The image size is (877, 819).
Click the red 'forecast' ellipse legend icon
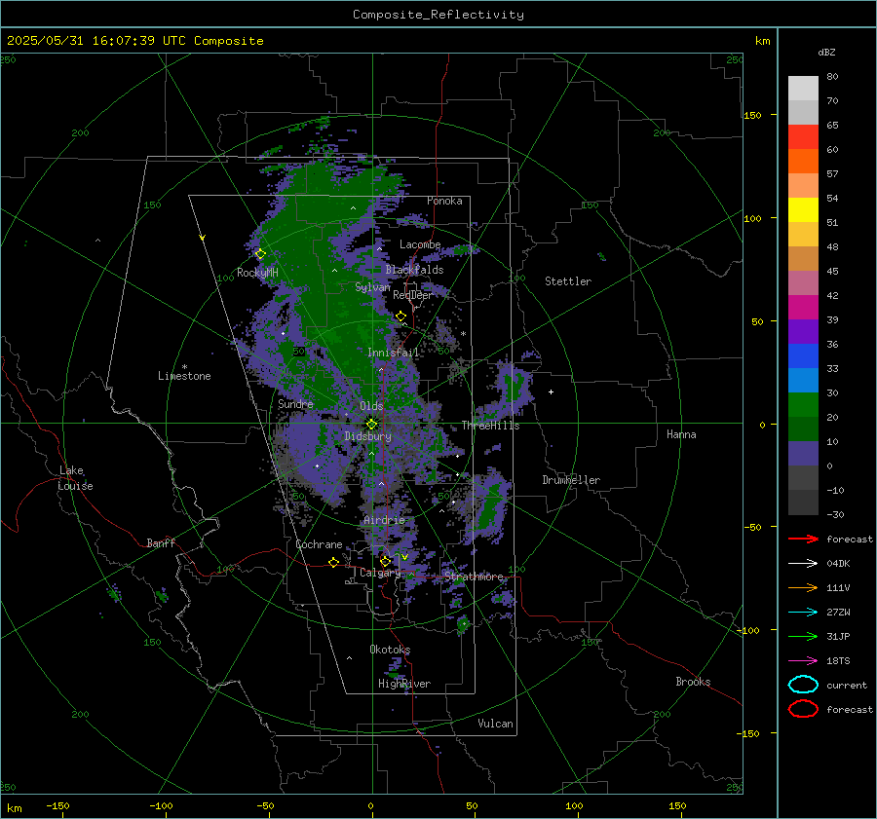(803, 709)
